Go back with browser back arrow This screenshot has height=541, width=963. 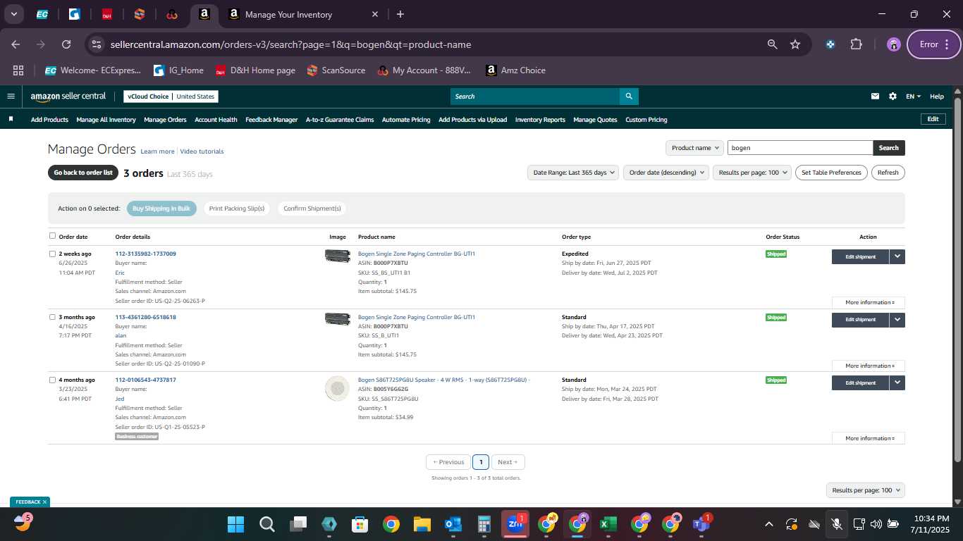tap(16, 44)
